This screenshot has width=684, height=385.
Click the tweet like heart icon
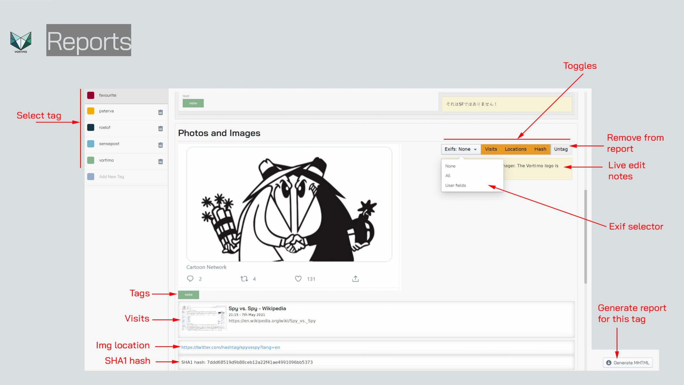coord(298,279)
